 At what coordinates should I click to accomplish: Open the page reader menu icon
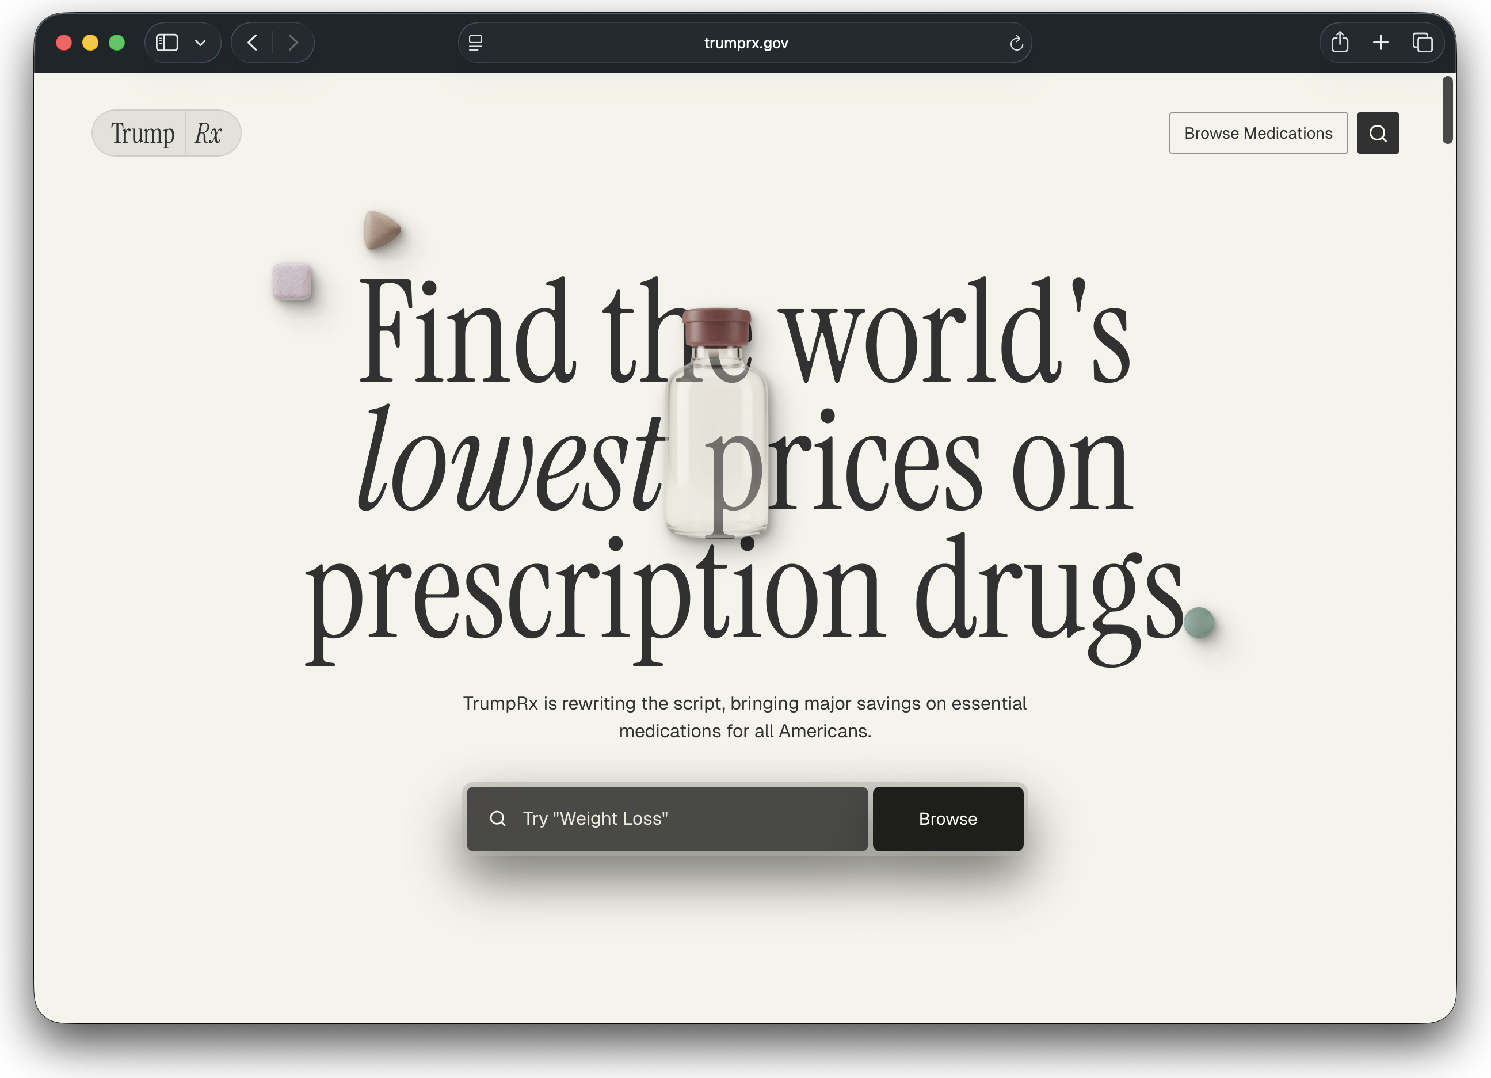[475, 43]
